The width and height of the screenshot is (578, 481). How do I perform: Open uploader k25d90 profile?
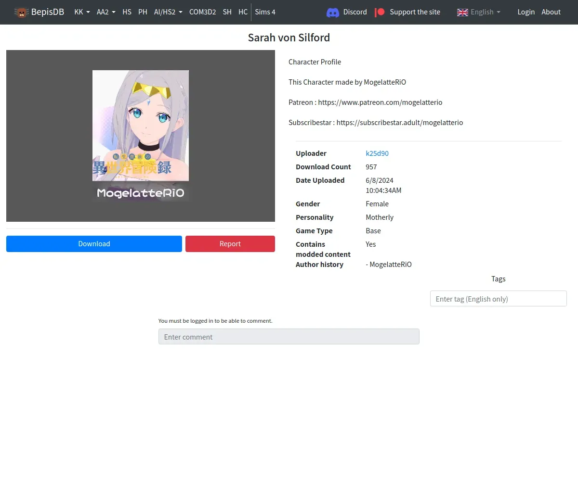tap(377, 153)
